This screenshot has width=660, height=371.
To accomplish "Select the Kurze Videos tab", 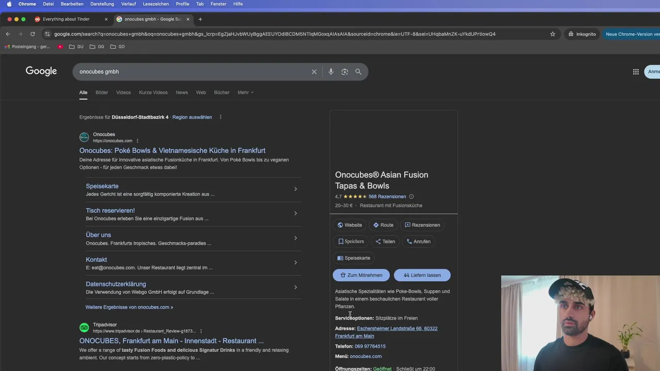I will [x=153, y=92].
